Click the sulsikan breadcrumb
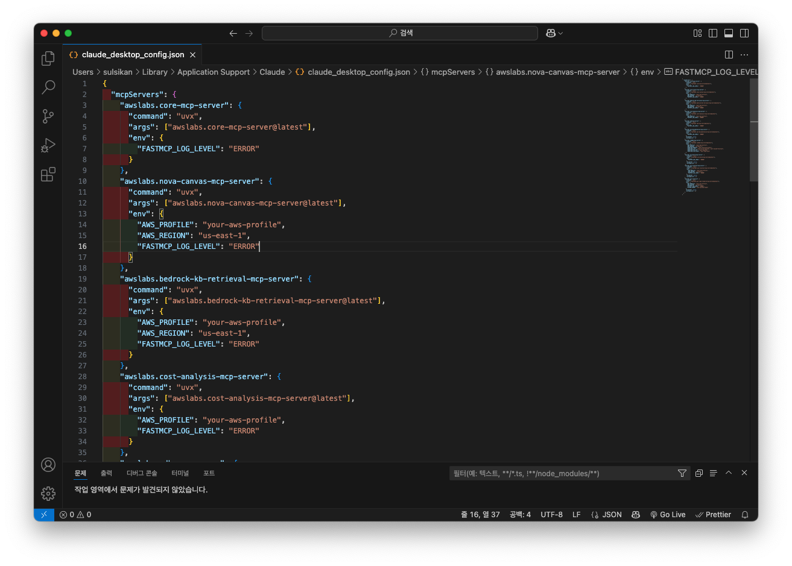Viewport: 792px width, 566px height. pyautogui.click(x=118, y=72)
